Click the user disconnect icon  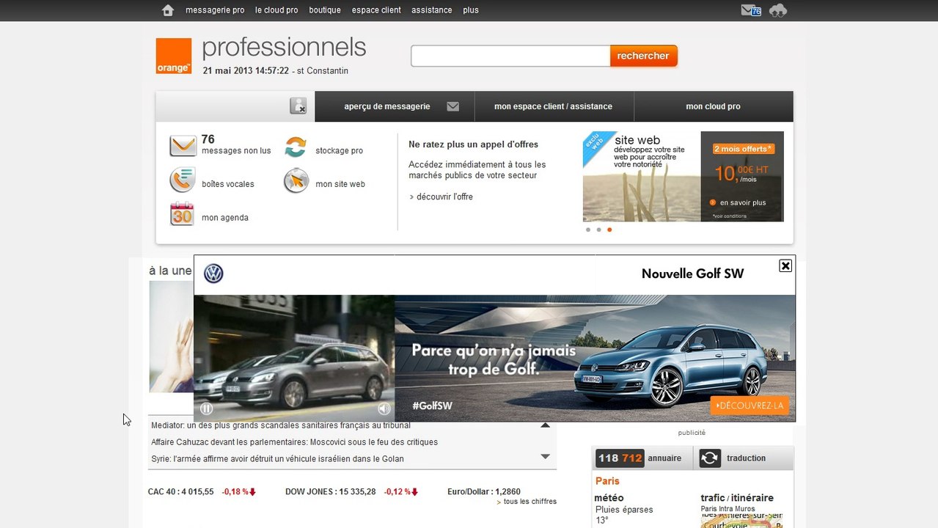pos(298,106)
